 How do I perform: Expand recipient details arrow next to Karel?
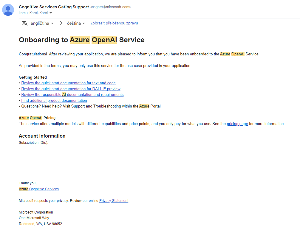coord(51,13)
